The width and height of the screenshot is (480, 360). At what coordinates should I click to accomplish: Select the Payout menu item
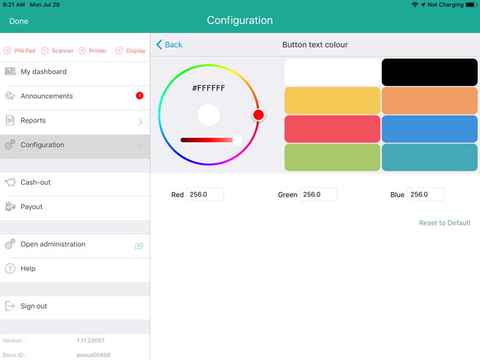75,208
